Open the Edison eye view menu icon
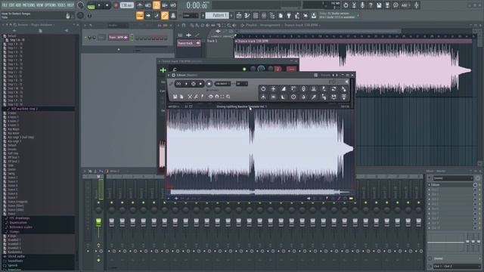 (210, 97)
